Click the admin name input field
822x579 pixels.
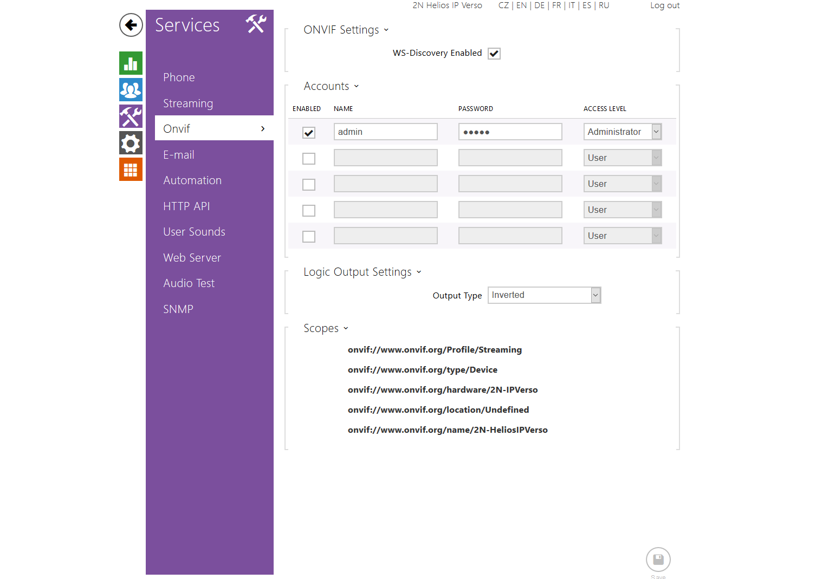[x=385, y=132]
